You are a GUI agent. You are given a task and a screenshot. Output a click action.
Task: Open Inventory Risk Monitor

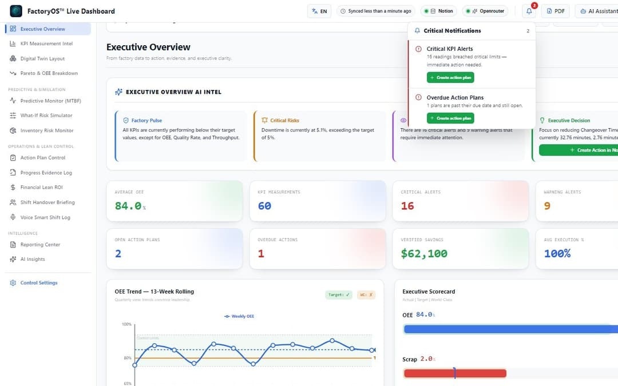click(x=48, y=130)
